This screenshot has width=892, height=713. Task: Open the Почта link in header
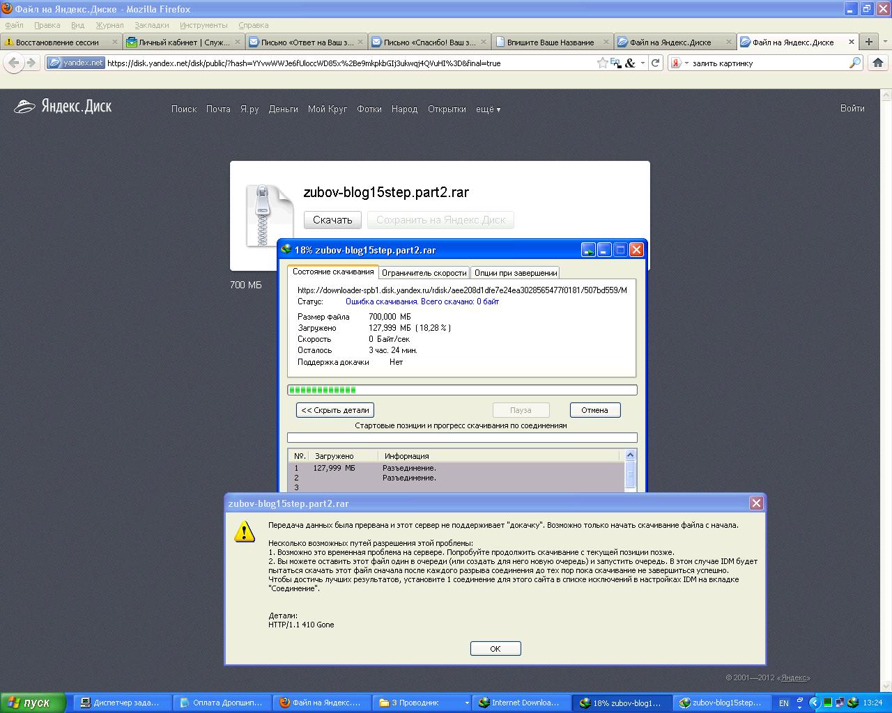point(218,109)
